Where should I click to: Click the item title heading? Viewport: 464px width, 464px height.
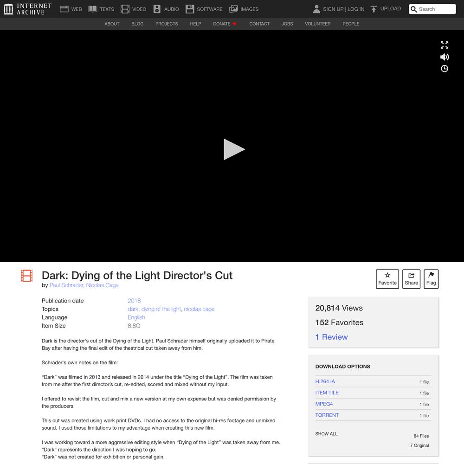(x=137, y=276)
